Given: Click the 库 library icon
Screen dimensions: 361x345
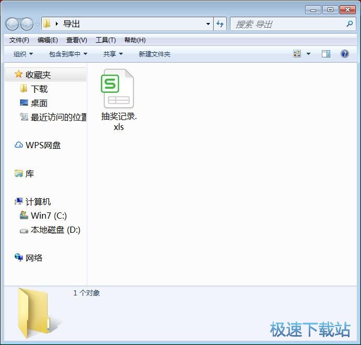Looking at the screenshot, I should 19,173.
